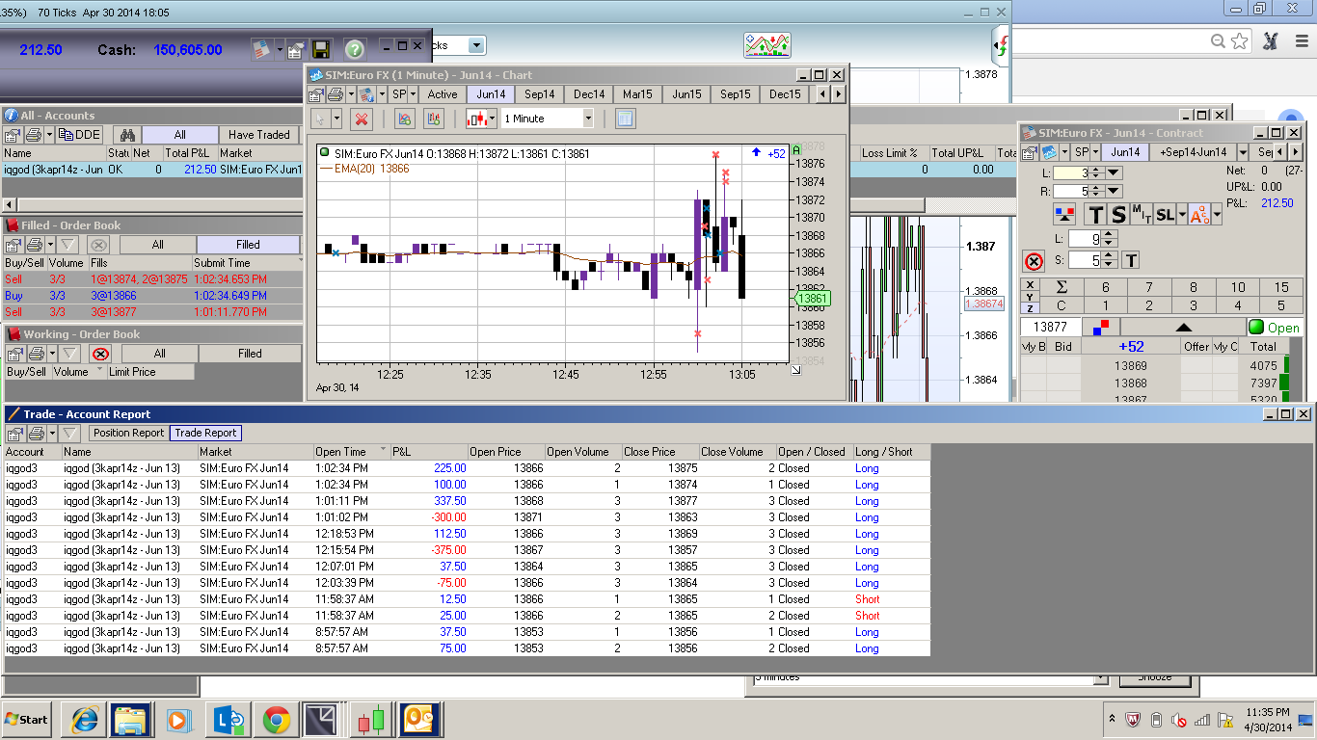Click the binoculars find icon in All Accounts
The height and width of the screenshot is (740, 1317).
tap(126, 135)
